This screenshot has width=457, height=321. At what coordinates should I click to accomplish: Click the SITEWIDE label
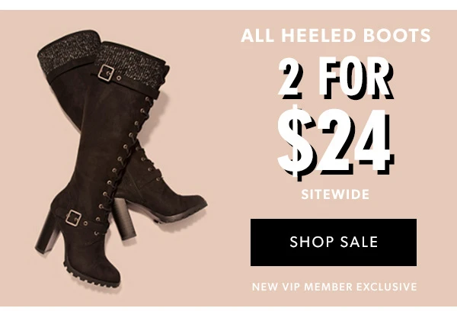(335, 194)
